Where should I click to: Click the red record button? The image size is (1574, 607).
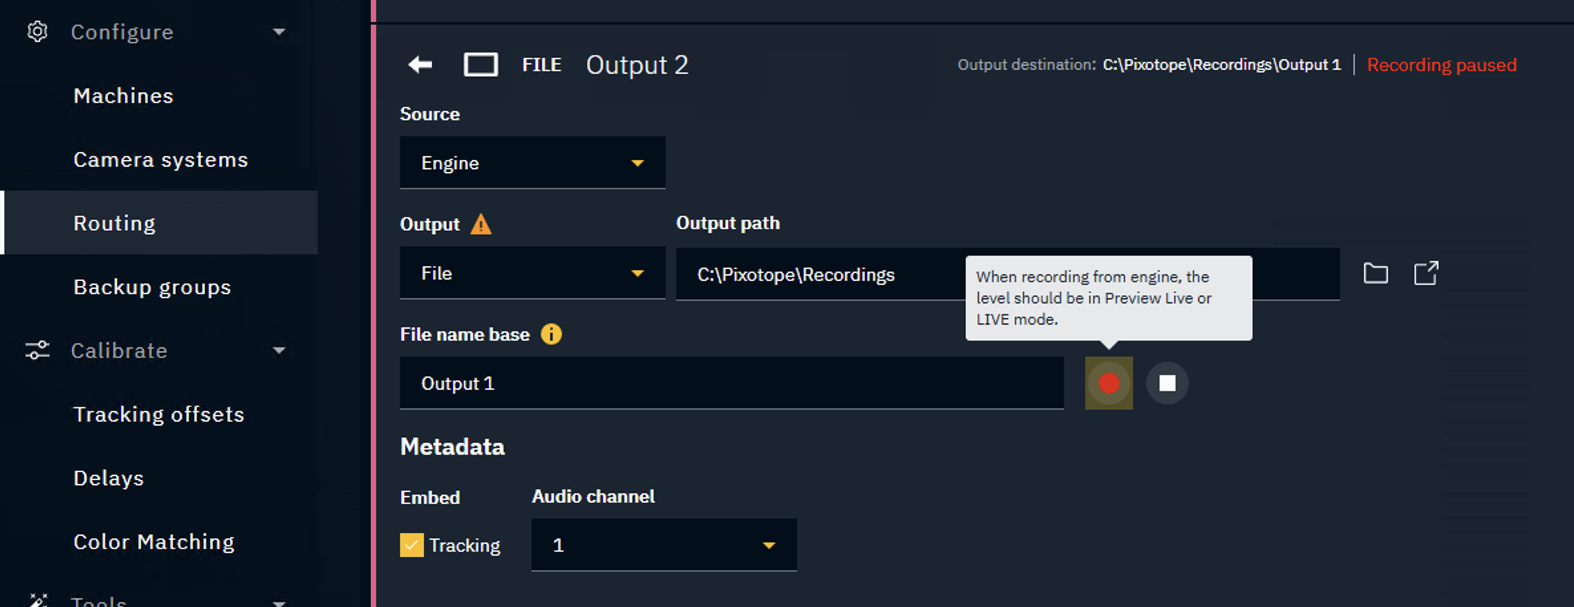tap(1108, 383)
